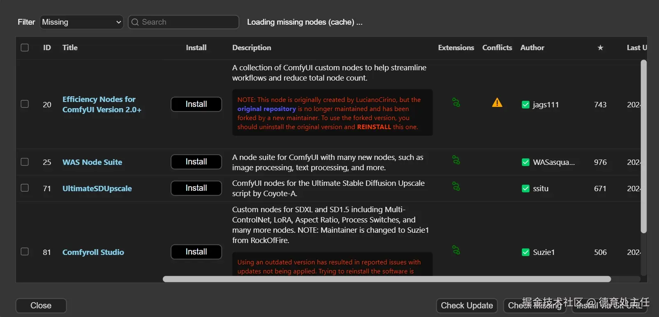Click star count 976

click(x=600, y=162)
